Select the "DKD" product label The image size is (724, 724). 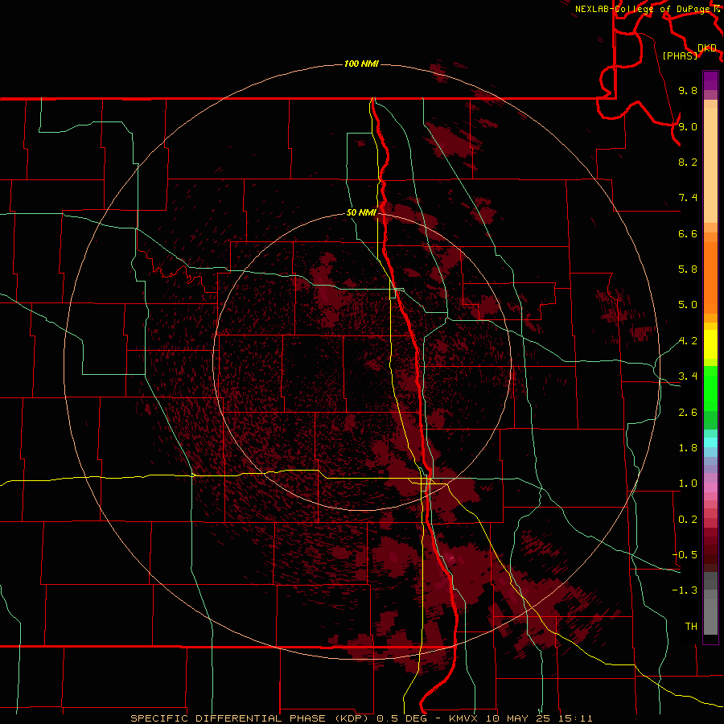click(x=707, y=48)
